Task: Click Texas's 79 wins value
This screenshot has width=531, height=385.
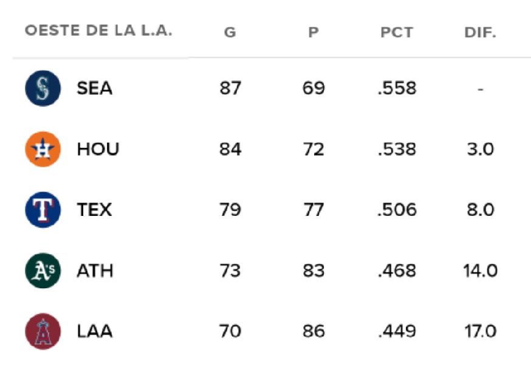Action: pyautogui.click(x=230, y=210)
